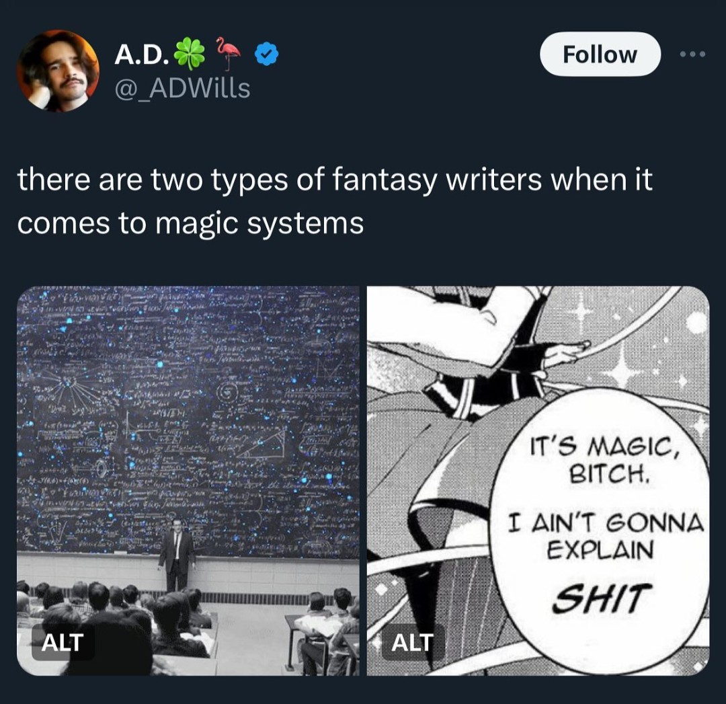Follow the @_ADWills account
This screenshot has width=726, height=704.
pyautogui.click(x=600, y=54)
